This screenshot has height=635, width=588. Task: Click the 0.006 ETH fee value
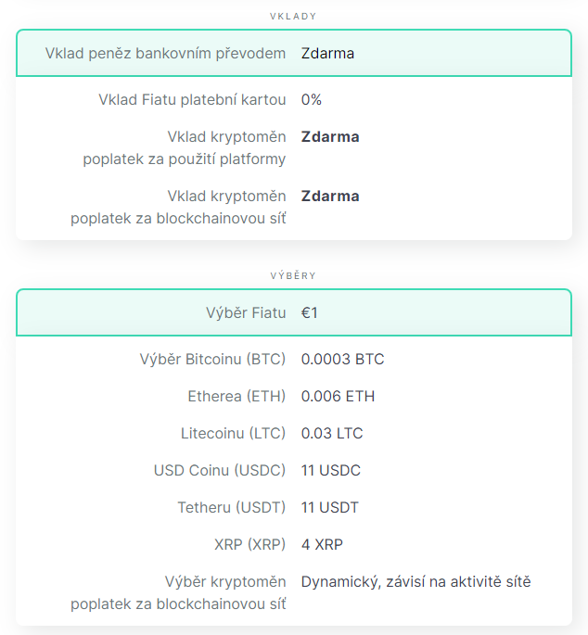click(338, 396)
